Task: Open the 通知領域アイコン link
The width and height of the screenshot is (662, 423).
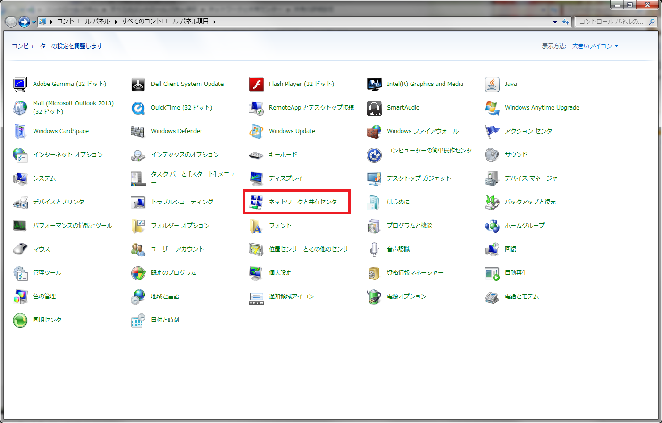Action: (292, 296)
